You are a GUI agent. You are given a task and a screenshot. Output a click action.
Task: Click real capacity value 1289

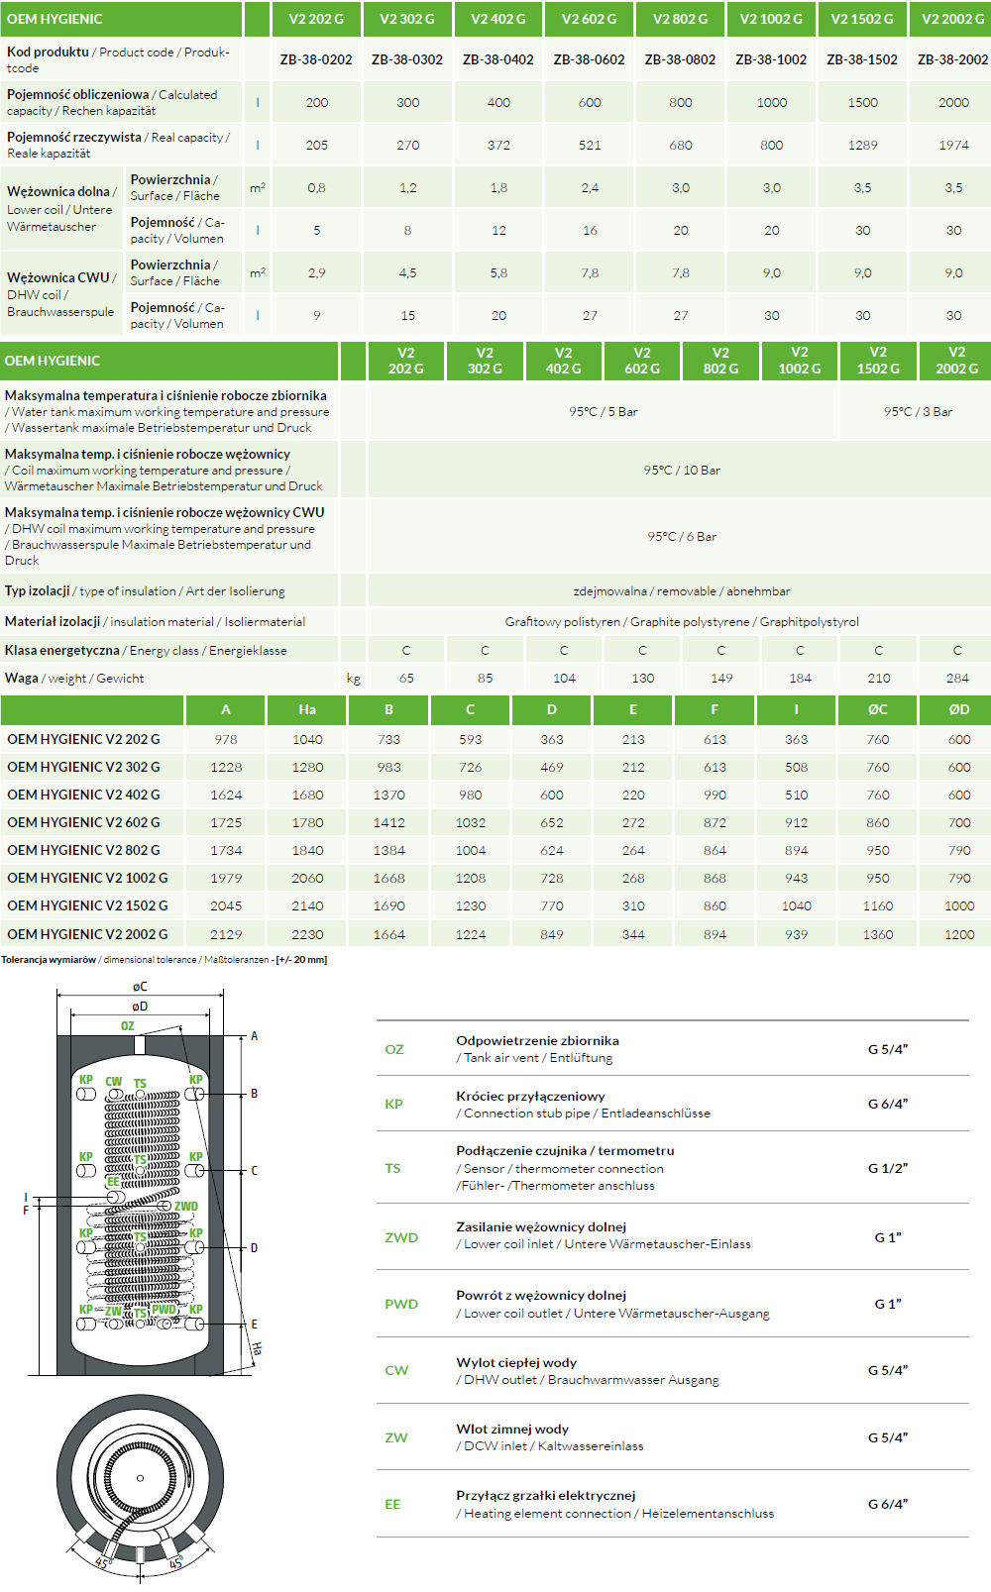click(862, 145)
